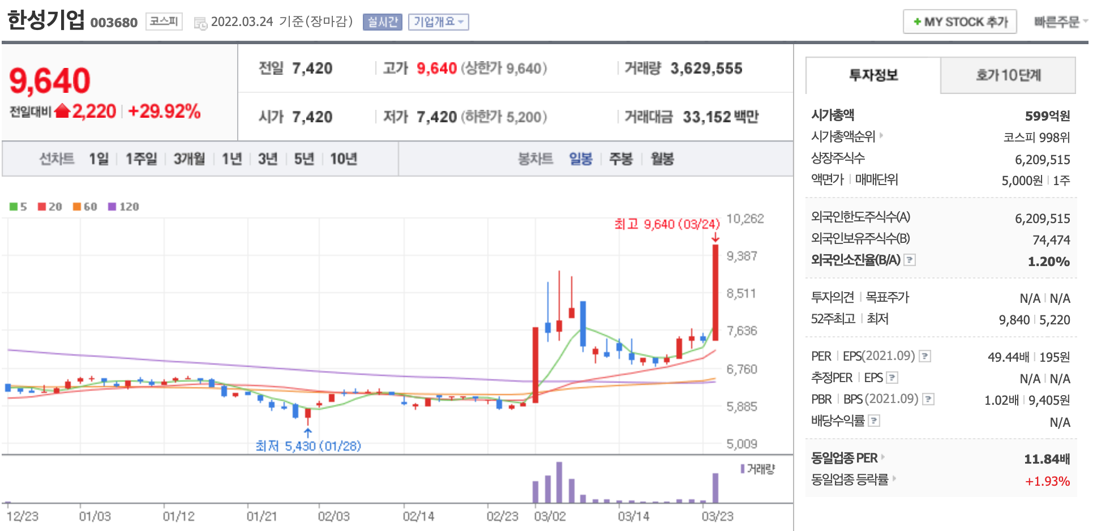This screenshot has height=531, width=1097.
Task: Open help icon beside 배당수익률
Action: [874, 421]
